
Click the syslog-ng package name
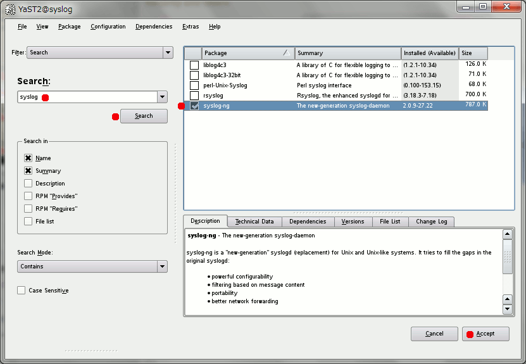(x=216, y=106)
